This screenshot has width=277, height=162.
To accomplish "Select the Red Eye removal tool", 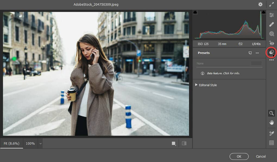I will click(x=271, y=43).
